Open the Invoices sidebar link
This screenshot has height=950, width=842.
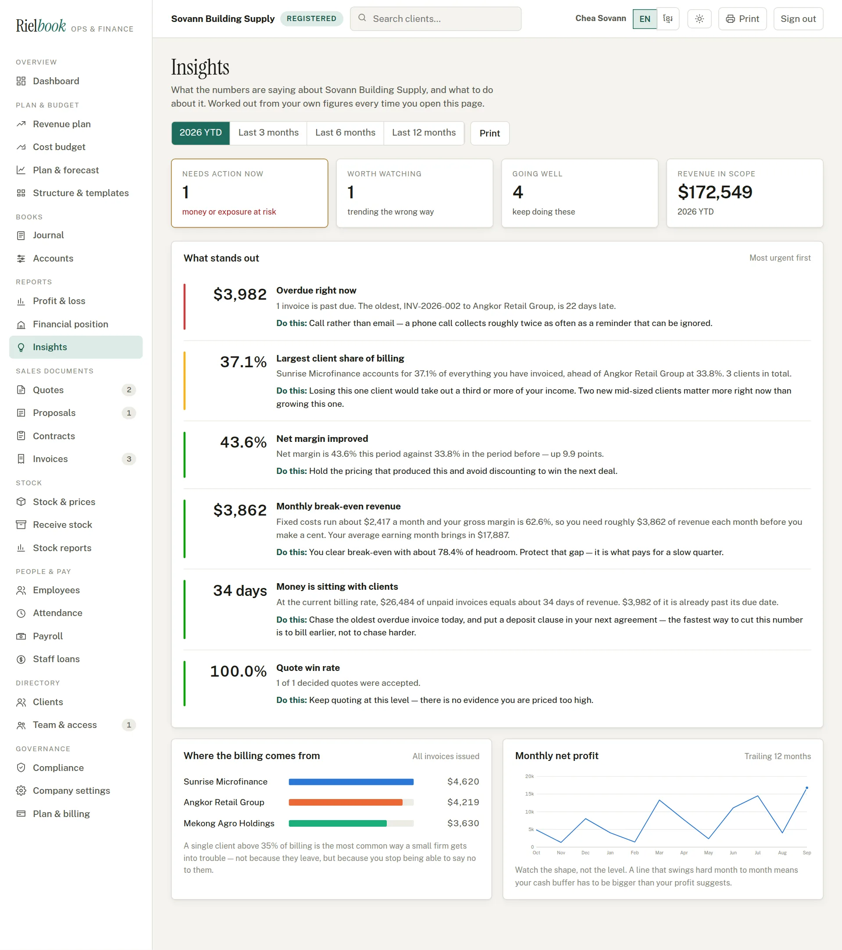coord(76,459)
